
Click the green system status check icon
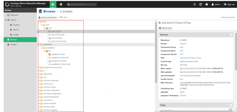click(195, 4)
